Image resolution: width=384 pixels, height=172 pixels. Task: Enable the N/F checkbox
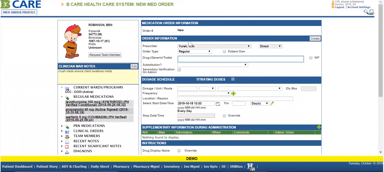pos(311,58)
